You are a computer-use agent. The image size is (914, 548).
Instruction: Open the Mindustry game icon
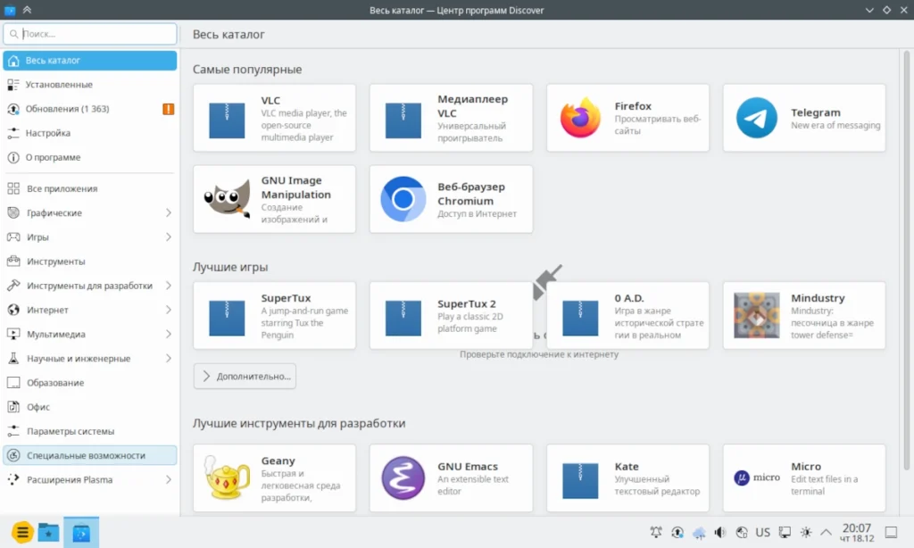756,315
